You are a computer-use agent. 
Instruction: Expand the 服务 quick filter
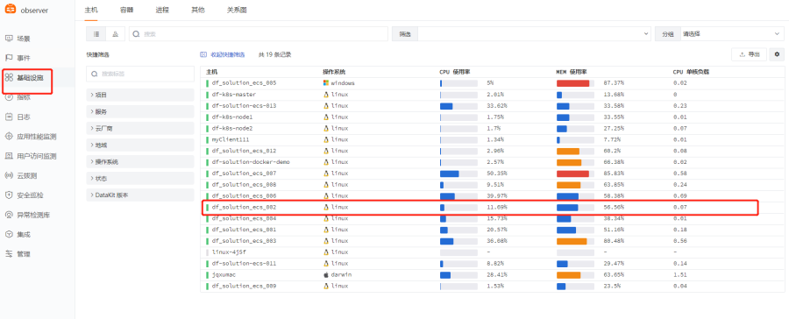point(140,111)
